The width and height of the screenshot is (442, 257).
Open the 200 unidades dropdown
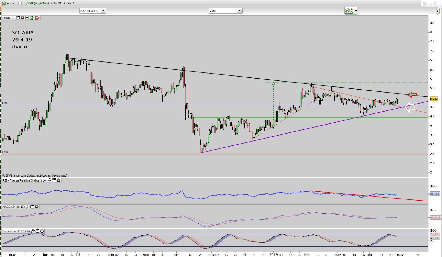(93, 11)
